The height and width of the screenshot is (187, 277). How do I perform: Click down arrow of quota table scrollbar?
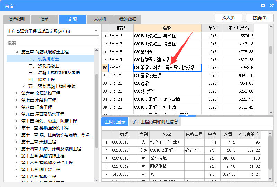point(271,113)
